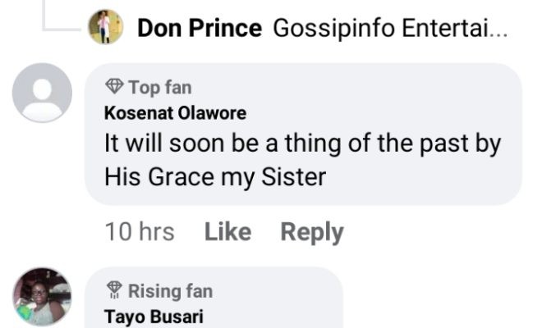The image size is (542, 328).
Task: Open Don Prince's small profile picture
Action: tap(105, 27)
